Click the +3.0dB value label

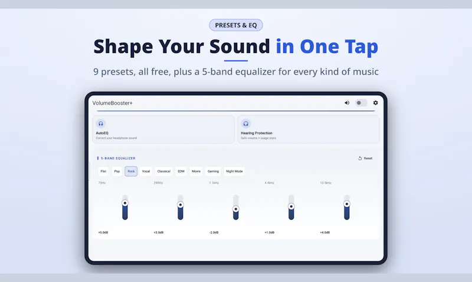point(158,233)
